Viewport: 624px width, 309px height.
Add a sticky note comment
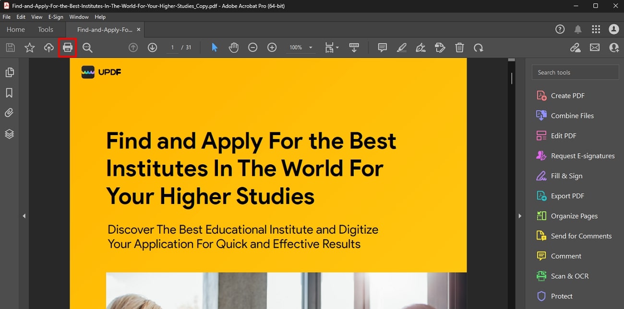point(383,47)
